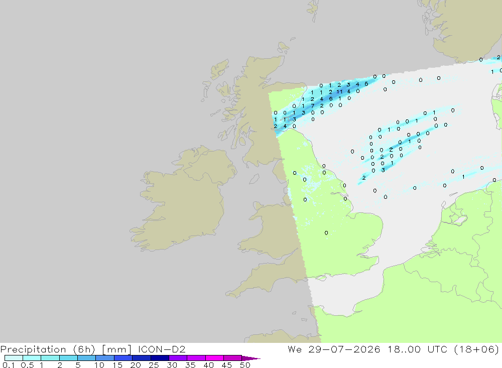Click the 45 to 50 mm legend swatch

[233, 358]
